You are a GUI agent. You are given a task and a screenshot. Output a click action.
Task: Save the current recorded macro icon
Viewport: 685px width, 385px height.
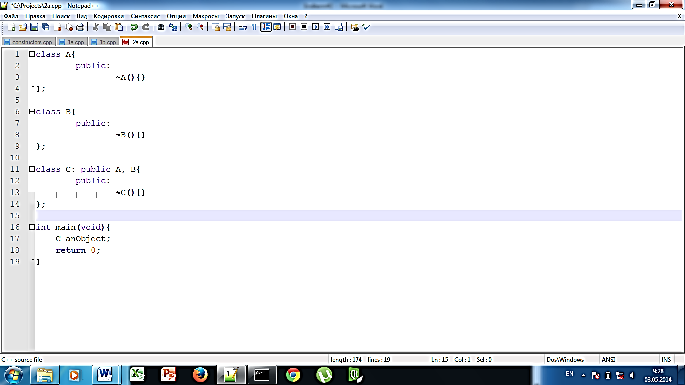click(x=338, y=27)
